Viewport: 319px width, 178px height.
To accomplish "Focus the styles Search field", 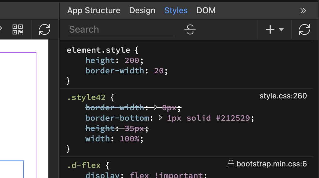I will point(121,30).
